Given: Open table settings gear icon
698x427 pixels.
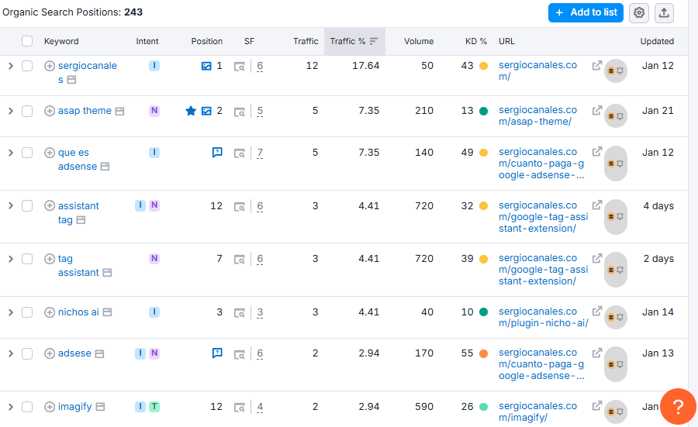Looking at the screenshot, I should point(639,12).
